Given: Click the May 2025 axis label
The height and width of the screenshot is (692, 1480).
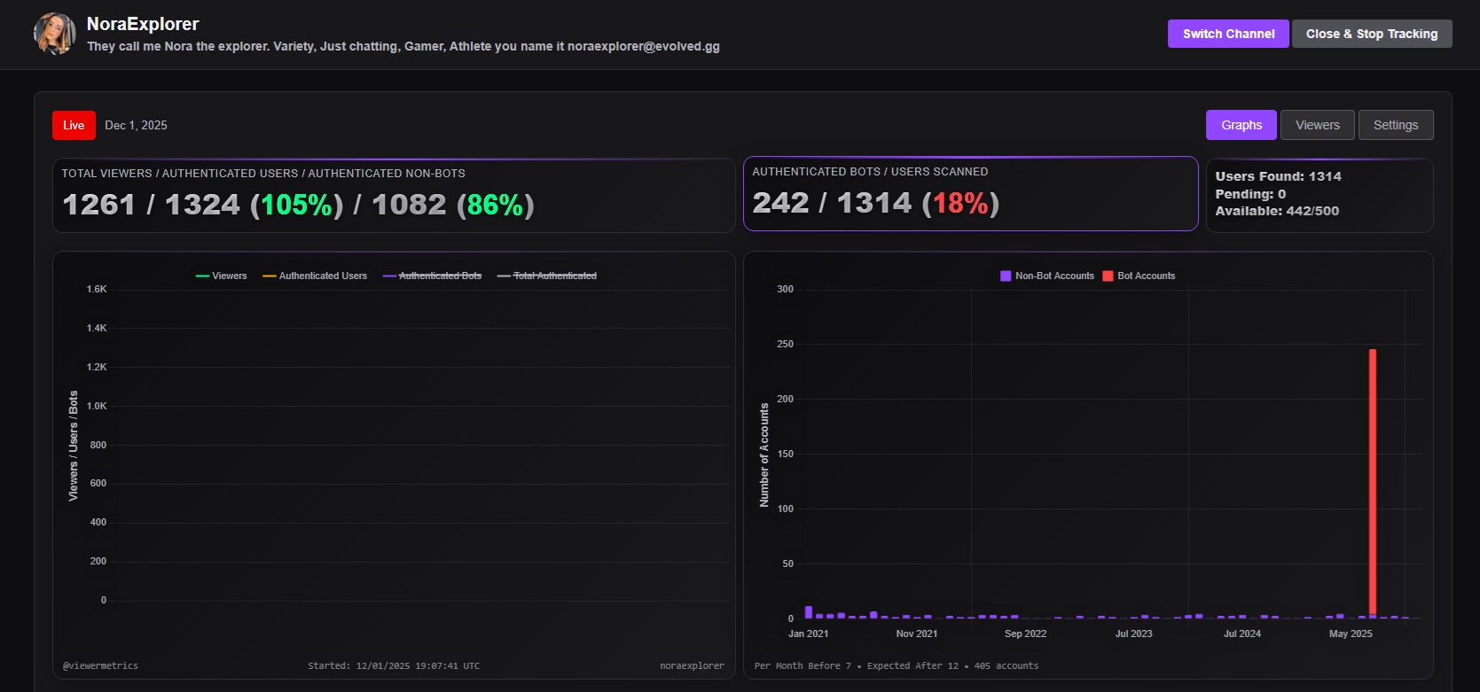Looking at the screenshot, I should pyautogui.click(x=1351, y=634).
